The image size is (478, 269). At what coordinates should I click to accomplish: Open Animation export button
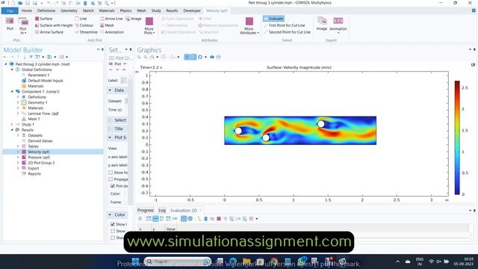coord(338,25)
